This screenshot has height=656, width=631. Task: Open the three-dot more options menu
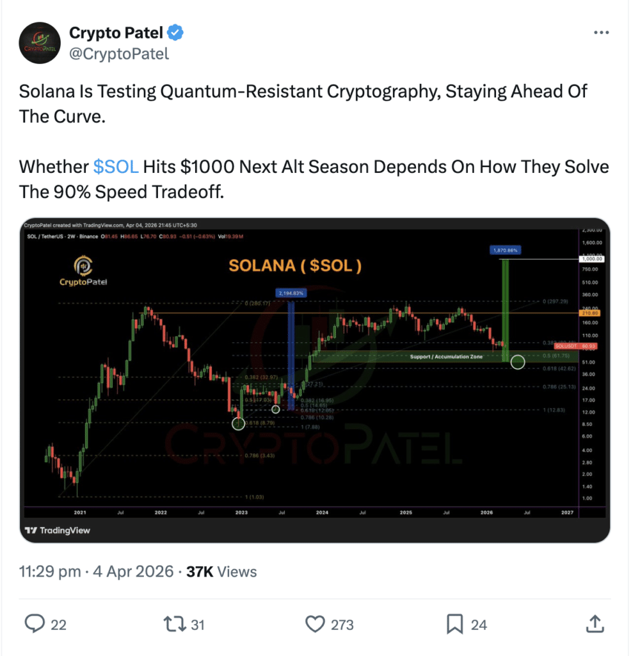(601, 32)
